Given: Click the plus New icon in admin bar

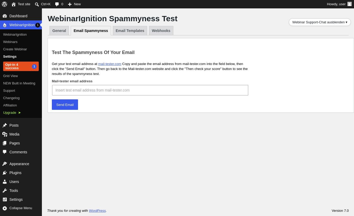Looking at the screenshot, I should (x=70, y=4).
